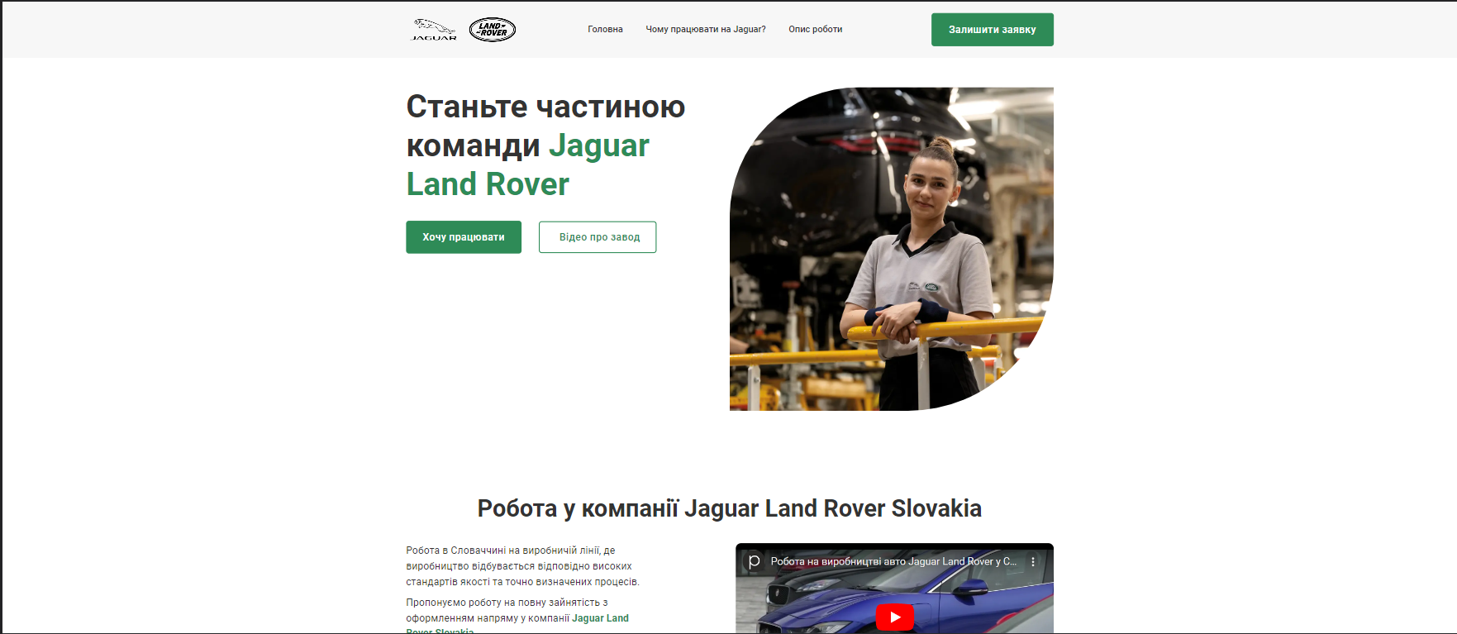Click the paragraph starting Робота в Словаччині

522,566
